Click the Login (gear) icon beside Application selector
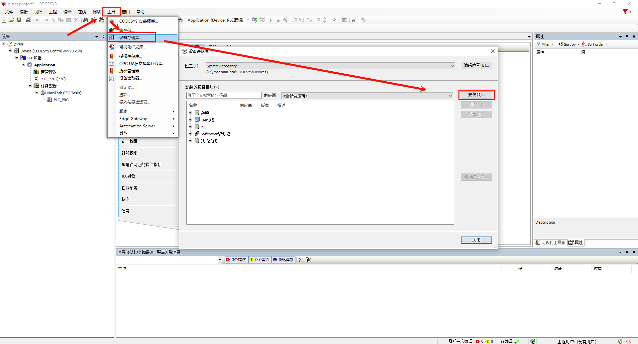This screenshot has width=638, height=344. click(254, 20)
